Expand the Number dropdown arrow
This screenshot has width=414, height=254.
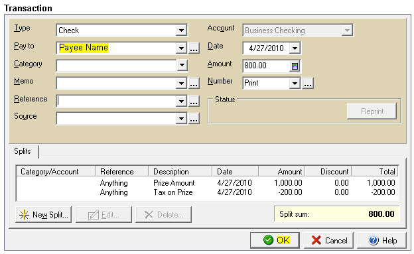(x=295, y=83)
